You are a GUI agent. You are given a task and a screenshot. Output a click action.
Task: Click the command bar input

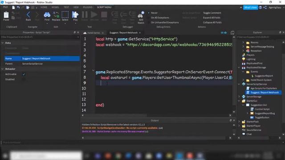tap(142, 142)
